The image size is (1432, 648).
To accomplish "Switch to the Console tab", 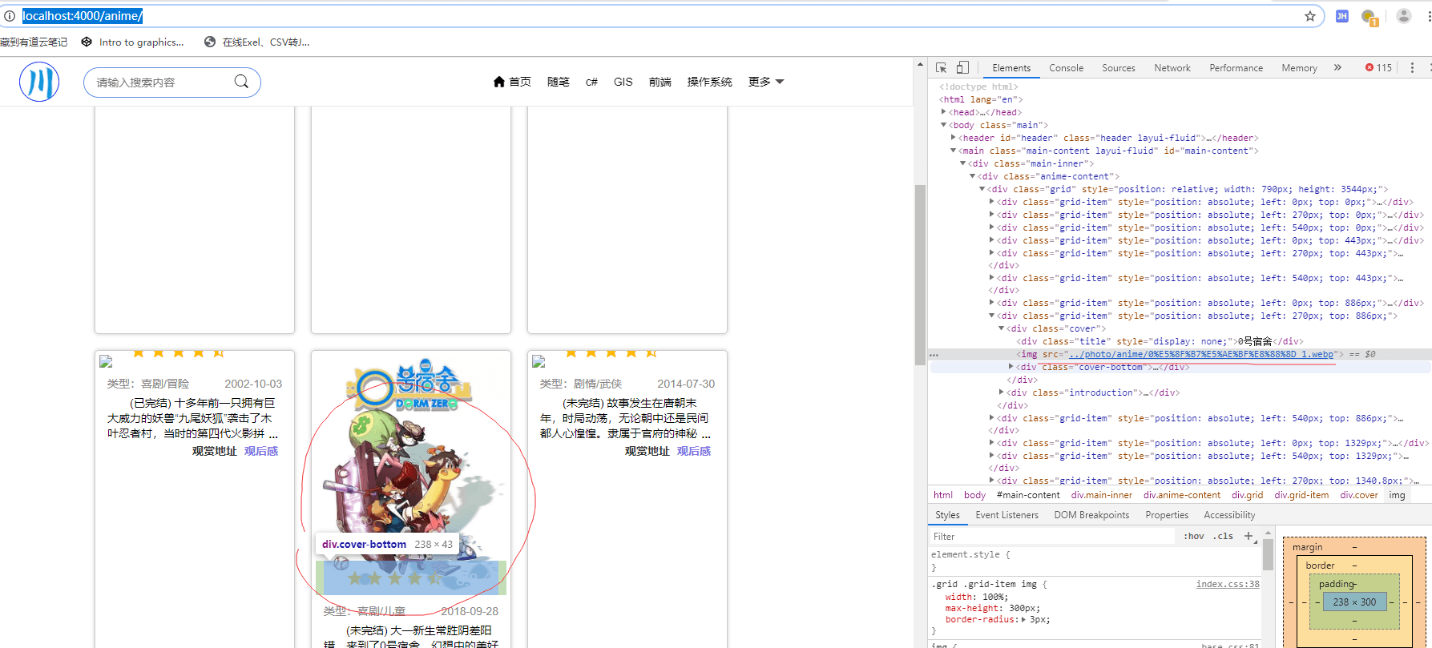I will [1066, 68].
